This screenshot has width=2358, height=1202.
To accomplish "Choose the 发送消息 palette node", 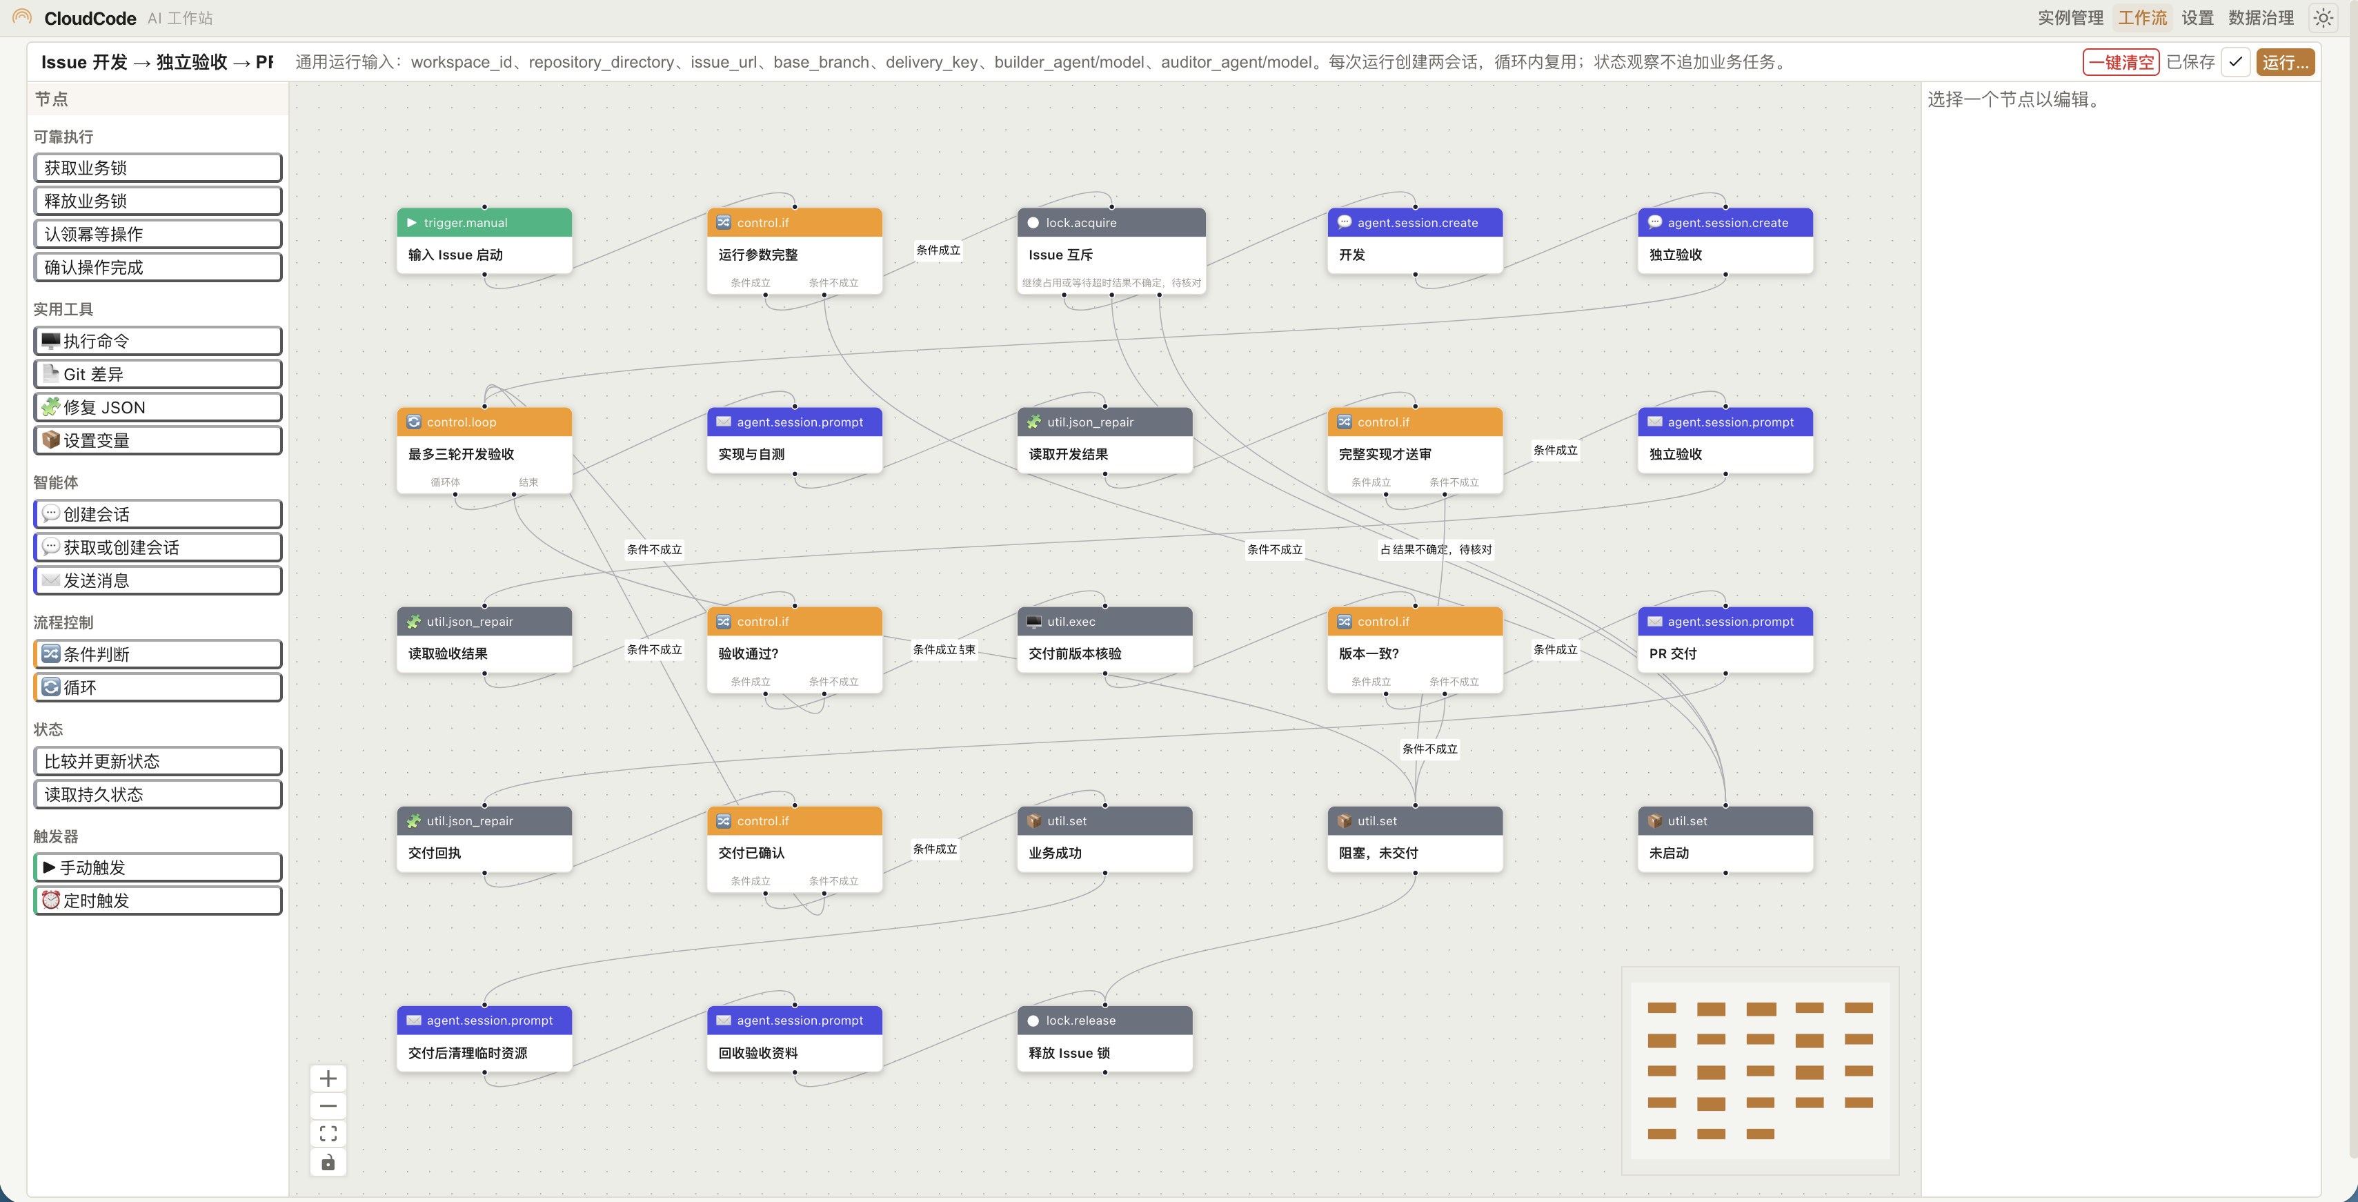I will [157, 580].
